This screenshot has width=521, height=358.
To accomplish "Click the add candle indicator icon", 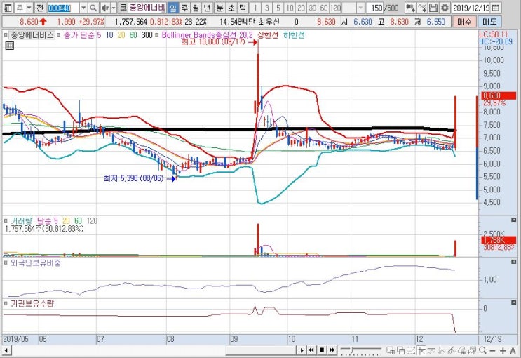I will tap(411, 7).
